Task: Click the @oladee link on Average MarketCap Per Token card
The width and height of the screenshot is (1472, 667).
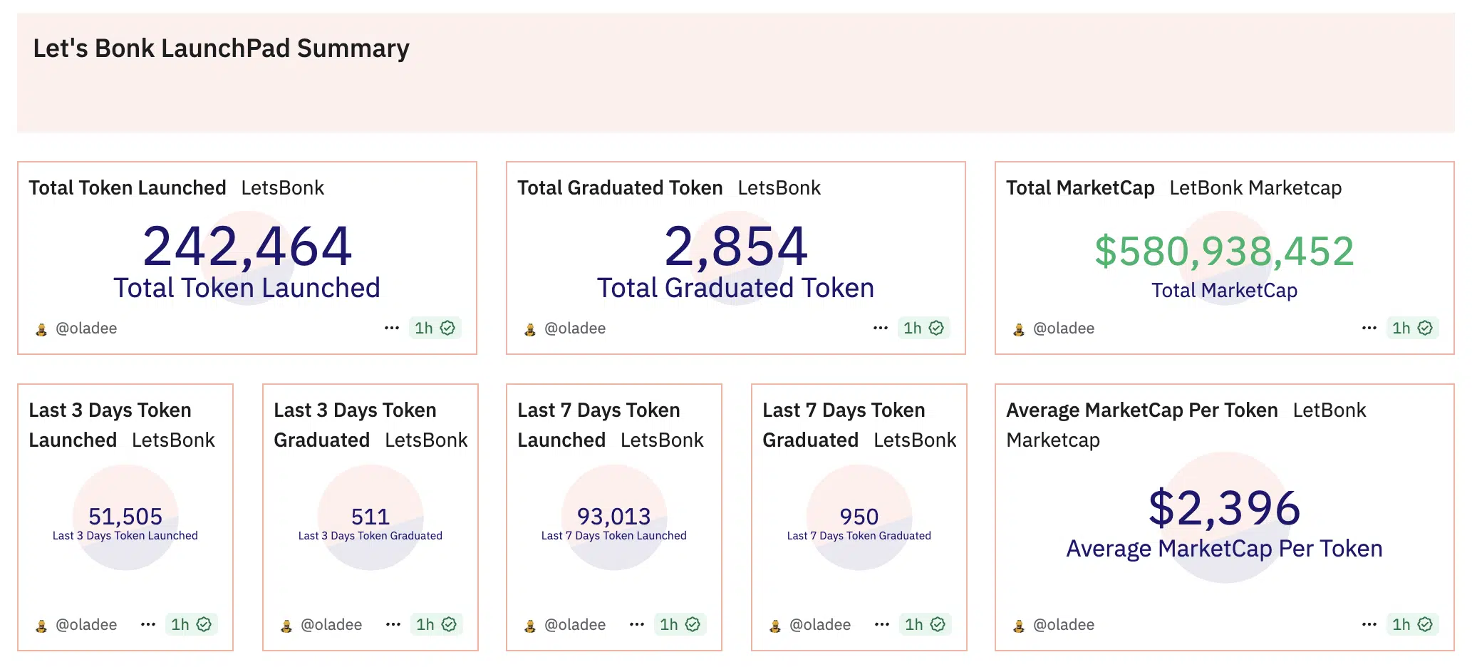Action: click(1064, 624)
